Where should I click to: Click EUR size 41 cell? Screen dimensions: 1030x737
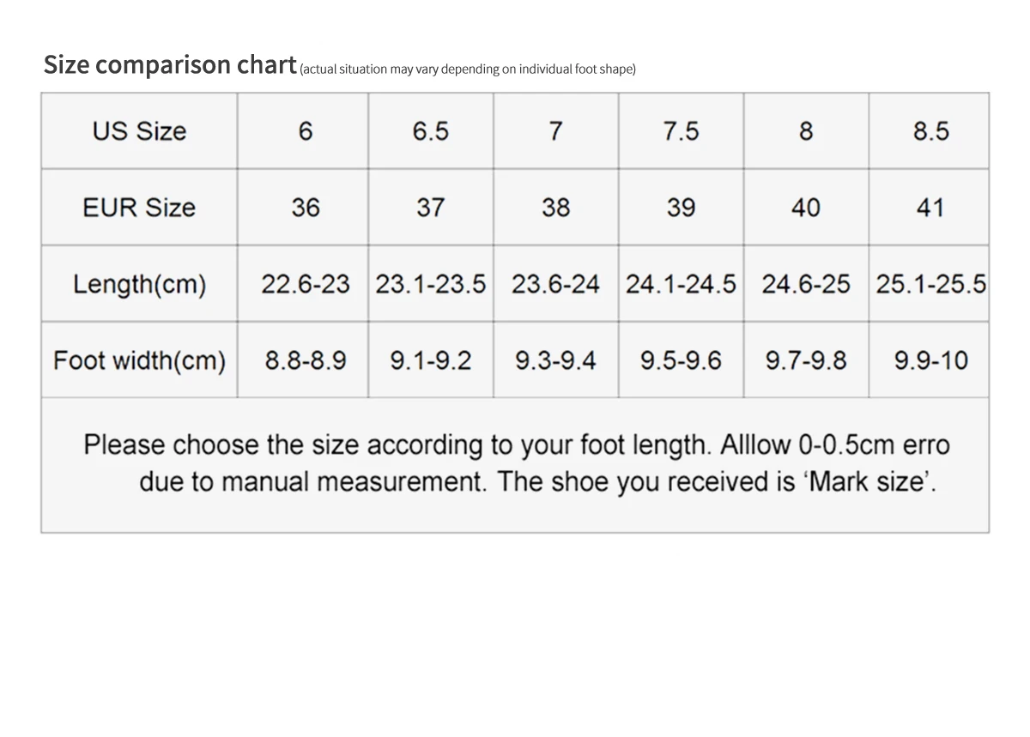(929, 207)
